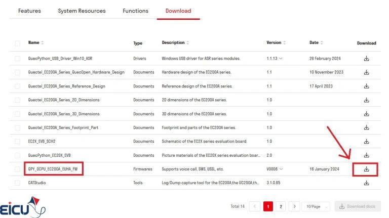Sort table by Version column
389x218 pixels.
(x=284, y=42)
